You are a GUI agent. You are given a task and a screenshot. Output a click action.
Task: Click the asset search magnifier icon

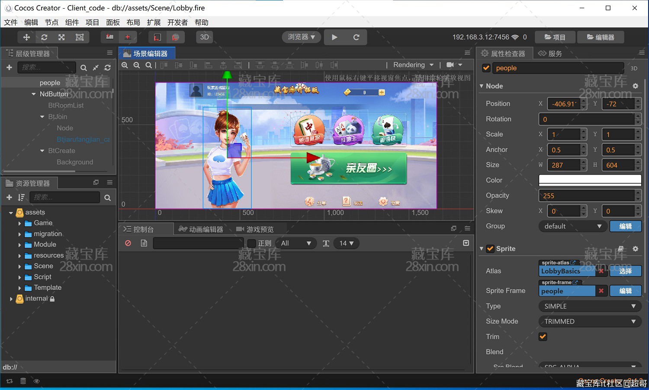107,197
